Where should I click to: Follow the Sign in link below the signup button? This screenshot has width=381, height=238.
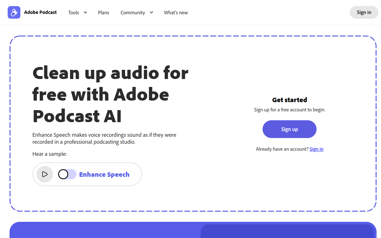[x=316, y=149]
